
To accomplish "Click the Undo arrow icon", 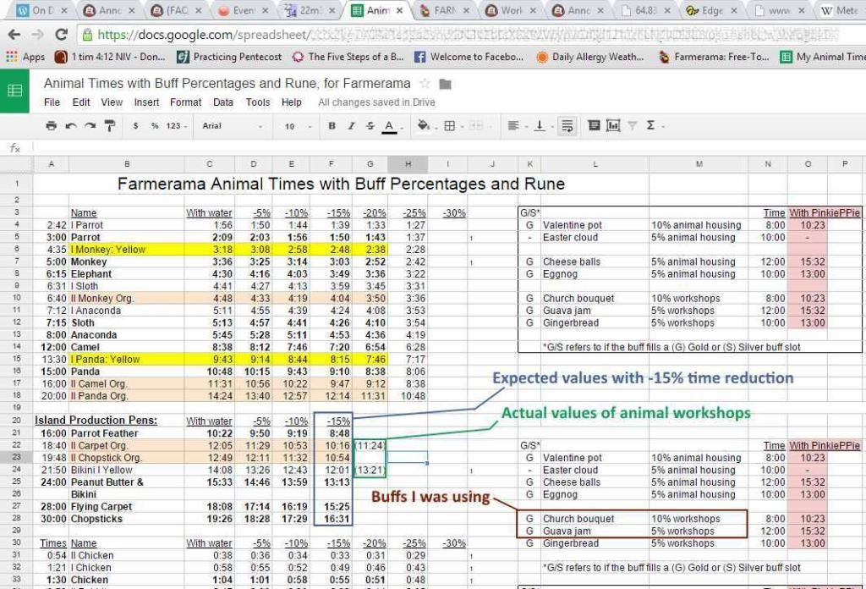I will point(70,125).
